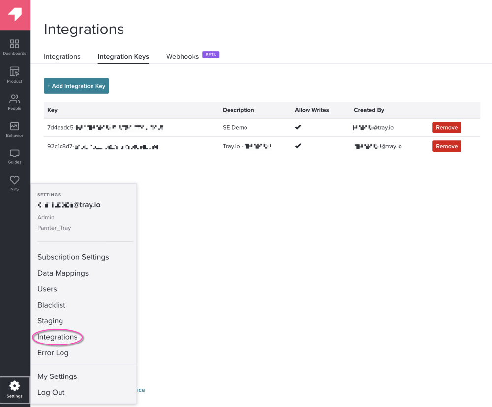Screen dimensions: 492x407
Task: Open the Settings menu from the sidebar
Action: point(14,389)
